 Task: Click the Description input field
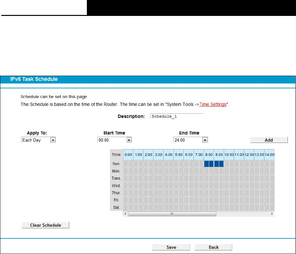click(x=177, y=116)
